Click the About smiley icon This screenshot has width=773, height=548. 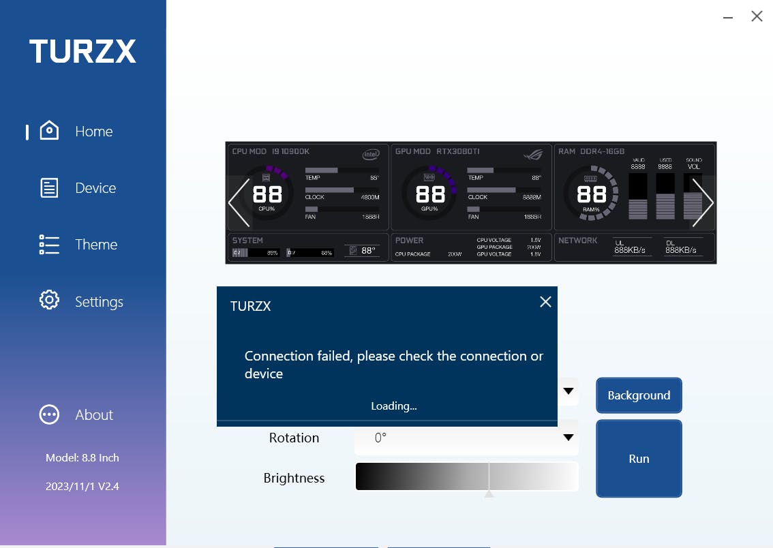tap(49, 414)
